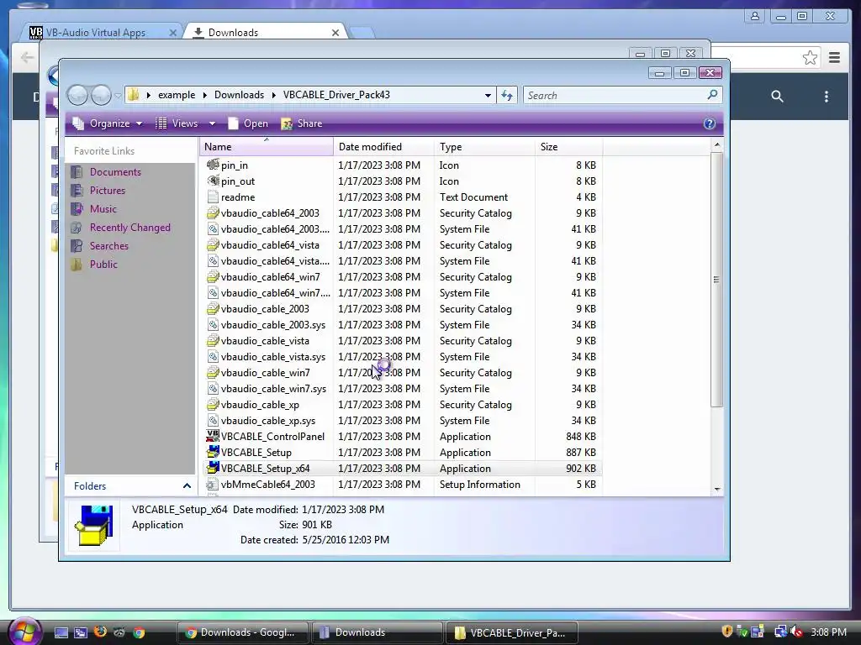Click the file list vertical scrollbar thumb
This screenshot has height=645, width=861.
tap(716, 279)
